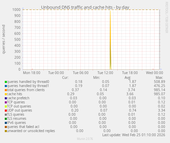Select the 'unwanted or unsolicited replies' label
170x143 pixels.
pos(31,131)
